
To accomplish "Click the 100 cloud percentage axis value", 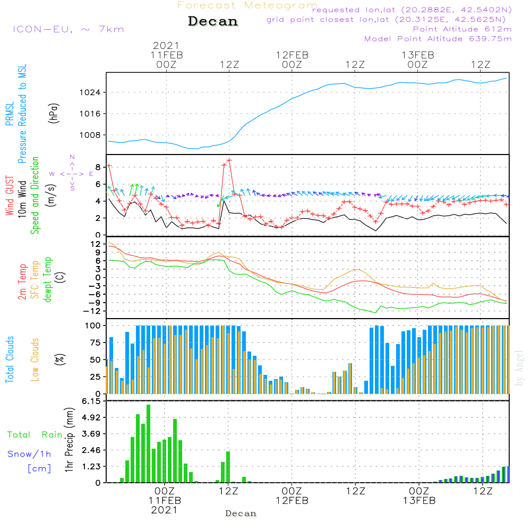I will 92,326.
